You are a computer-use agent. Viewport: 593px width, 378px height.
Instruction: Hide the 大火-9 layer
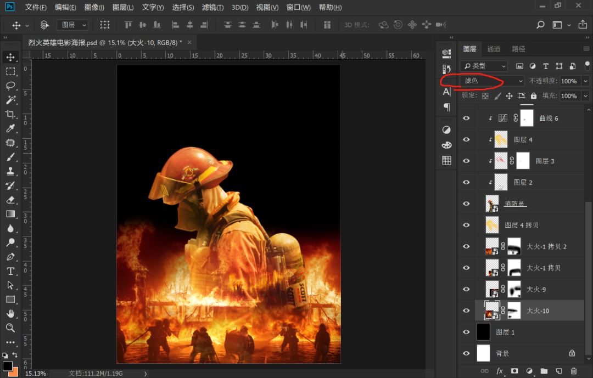[466, 289]
